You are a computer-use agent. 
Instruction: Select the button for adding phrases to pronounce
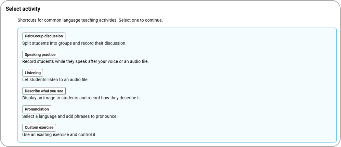point(37,109)
